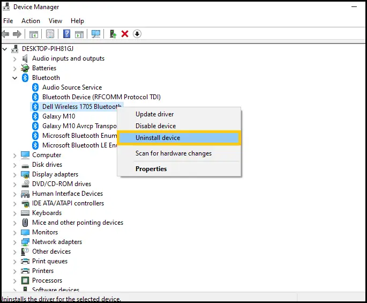Click the Disable device down-arrow icon
Screen dimensions: 367x303
137,34
